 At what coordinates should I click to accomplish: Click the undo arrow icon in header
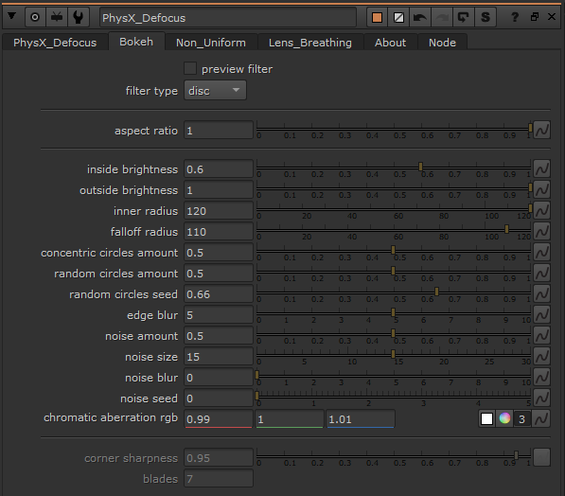pyautogui.click(x=420, y=17)
